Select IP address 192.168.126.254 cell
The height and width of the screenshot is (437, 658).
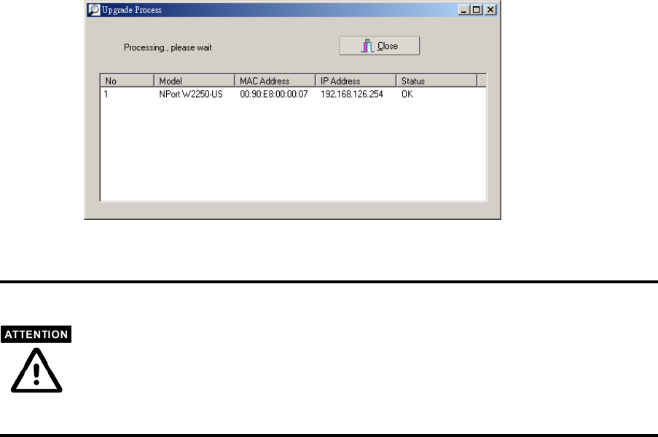[x=352, y=95]
